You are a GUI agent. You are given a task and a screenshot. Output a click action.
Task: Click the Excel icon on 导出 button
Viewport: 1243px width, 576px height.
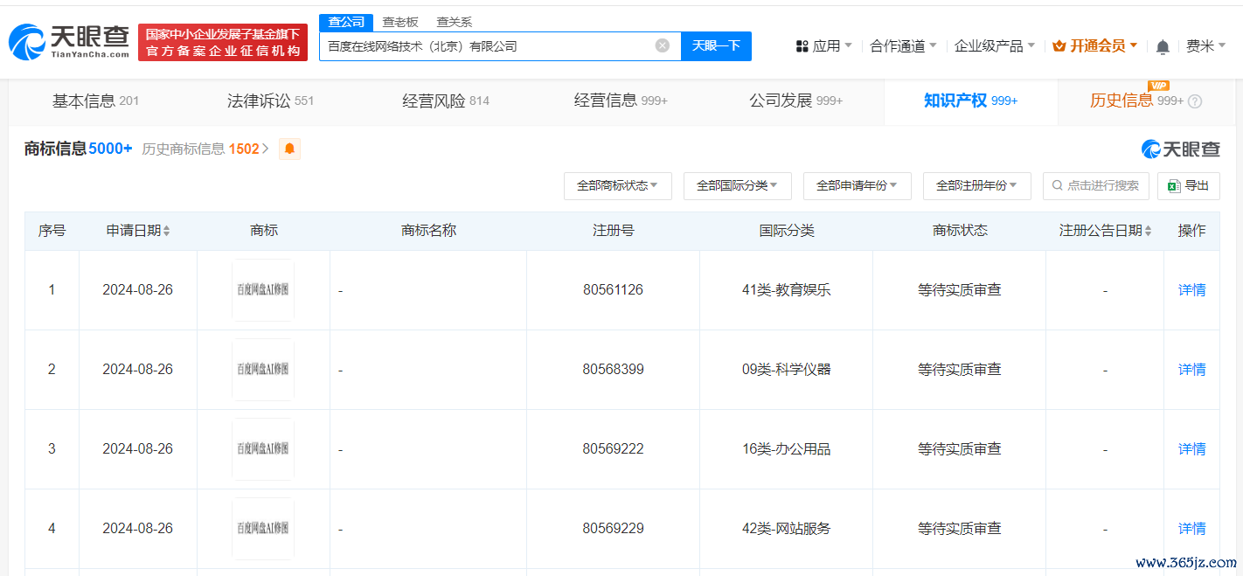pyautogui.click(x=1175, y=185)
